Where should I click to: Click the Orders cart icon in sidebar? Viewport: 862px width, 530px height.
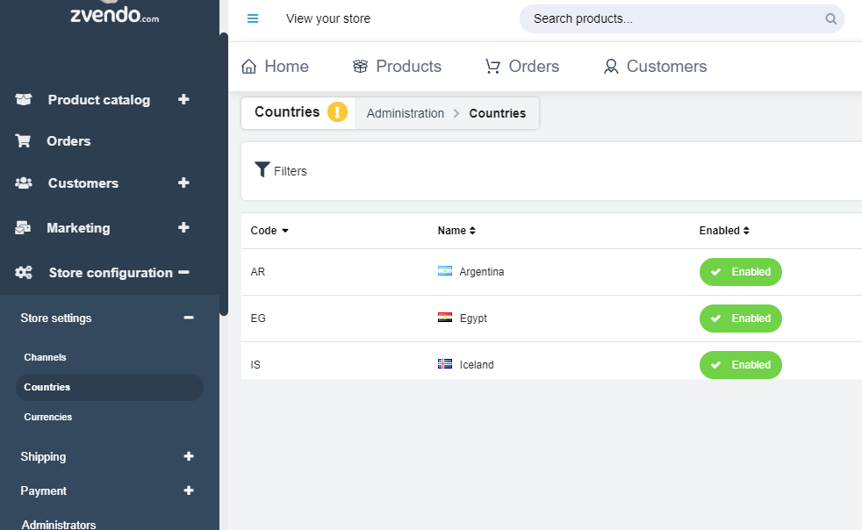click(23, 140)
